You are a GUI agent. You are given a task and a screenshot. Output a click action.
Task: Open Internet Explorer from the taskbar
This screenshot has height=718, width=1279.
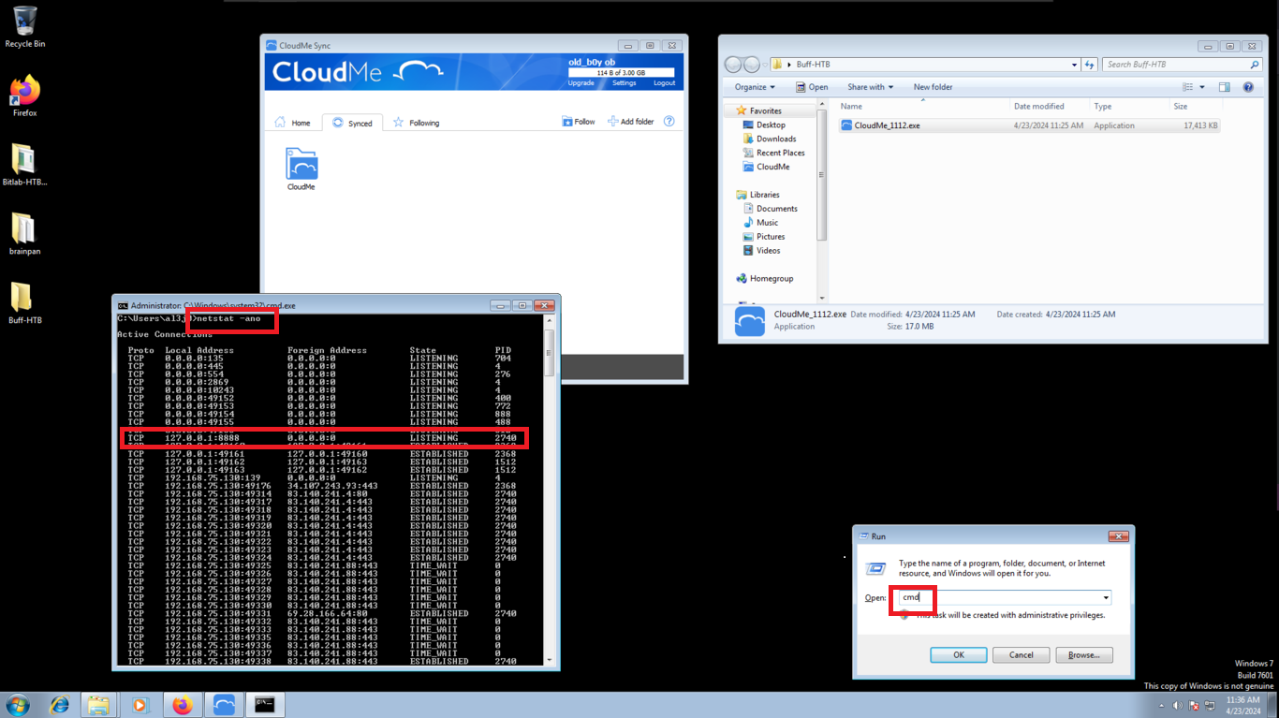(x=60, y=705)
